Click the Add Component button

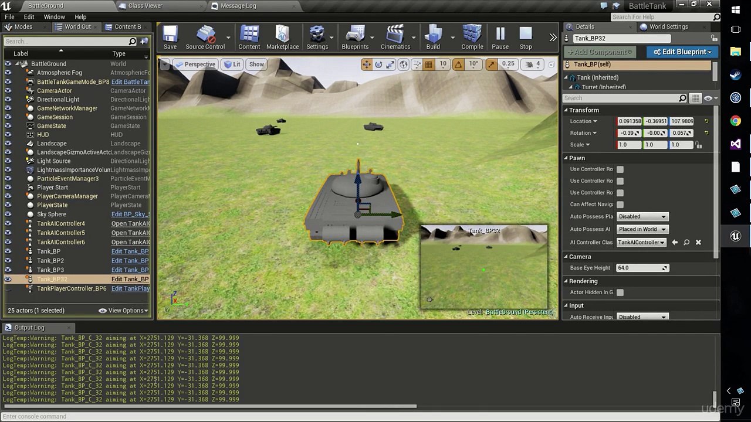[598, 52]
